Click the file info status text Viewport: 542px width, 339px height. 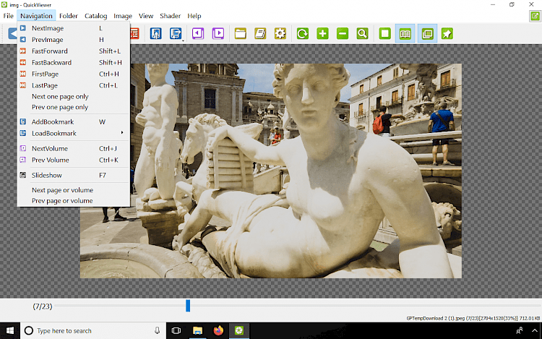tap(473, 318)
